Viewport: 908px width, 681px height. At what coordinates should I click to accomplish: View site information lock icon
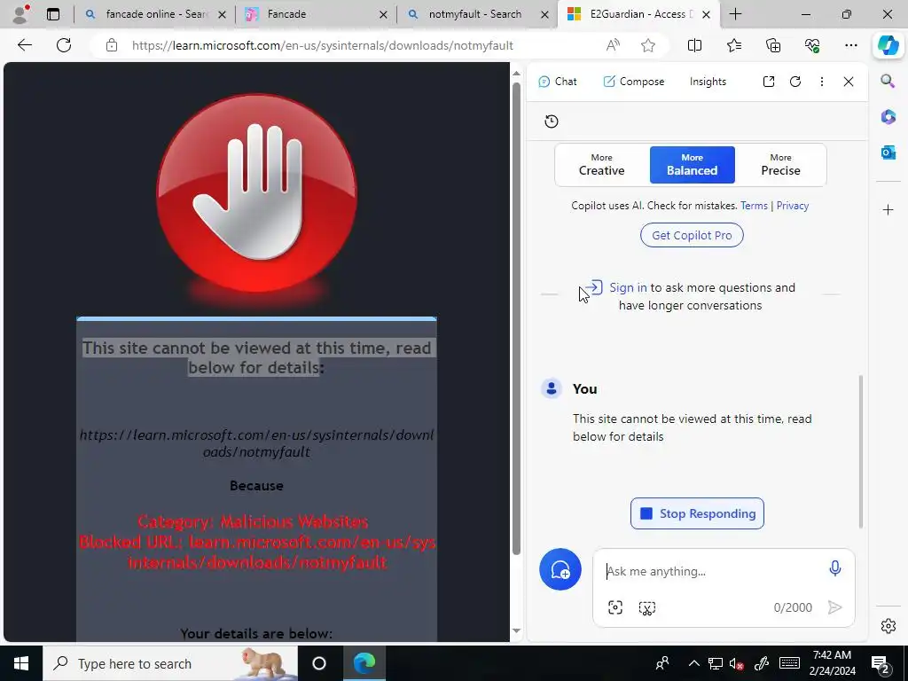[x=112, y=45]
